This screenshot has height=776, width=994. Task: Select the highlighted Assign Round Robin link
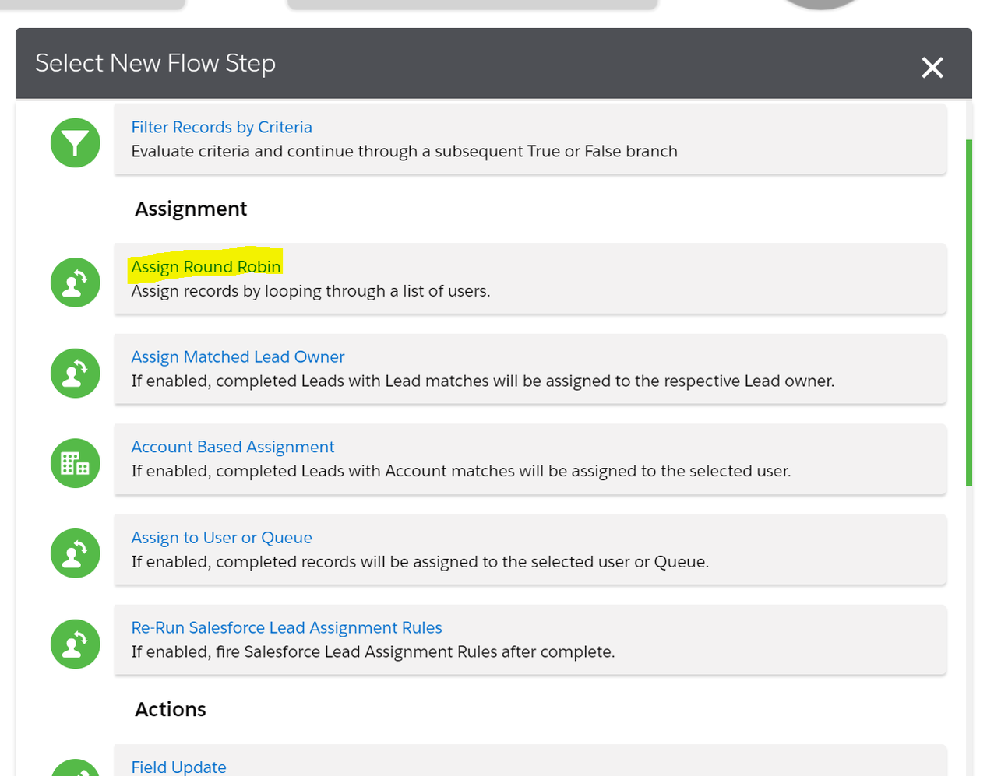(x=206, y=267)
